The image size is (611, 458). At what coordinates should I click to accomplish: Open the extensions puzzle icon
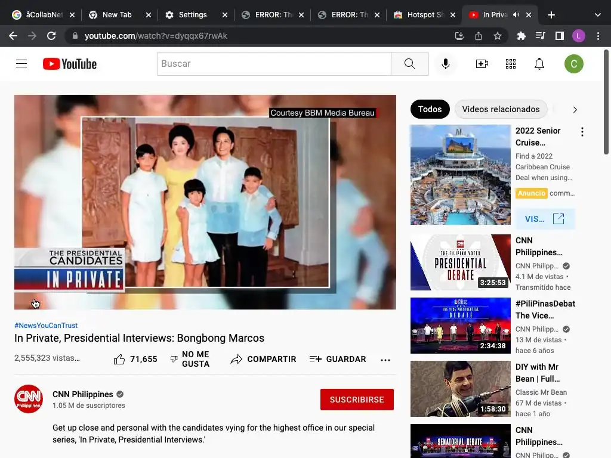click(x=521, y=36)
